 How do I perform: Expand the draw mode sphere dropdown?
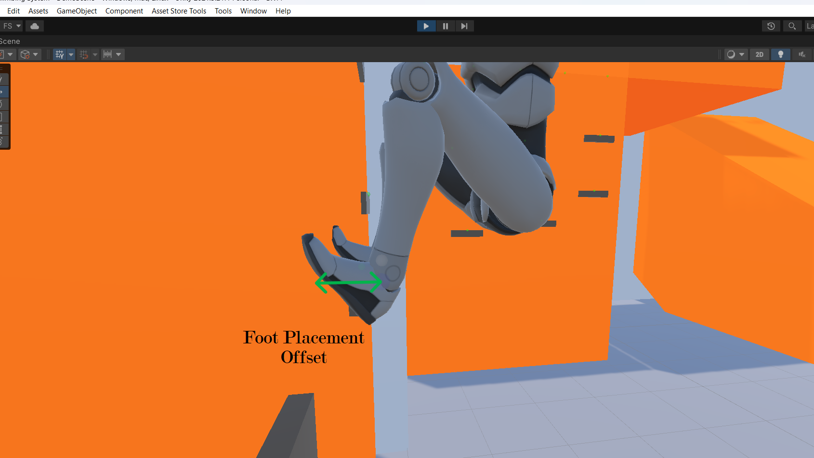pos(742,54)
